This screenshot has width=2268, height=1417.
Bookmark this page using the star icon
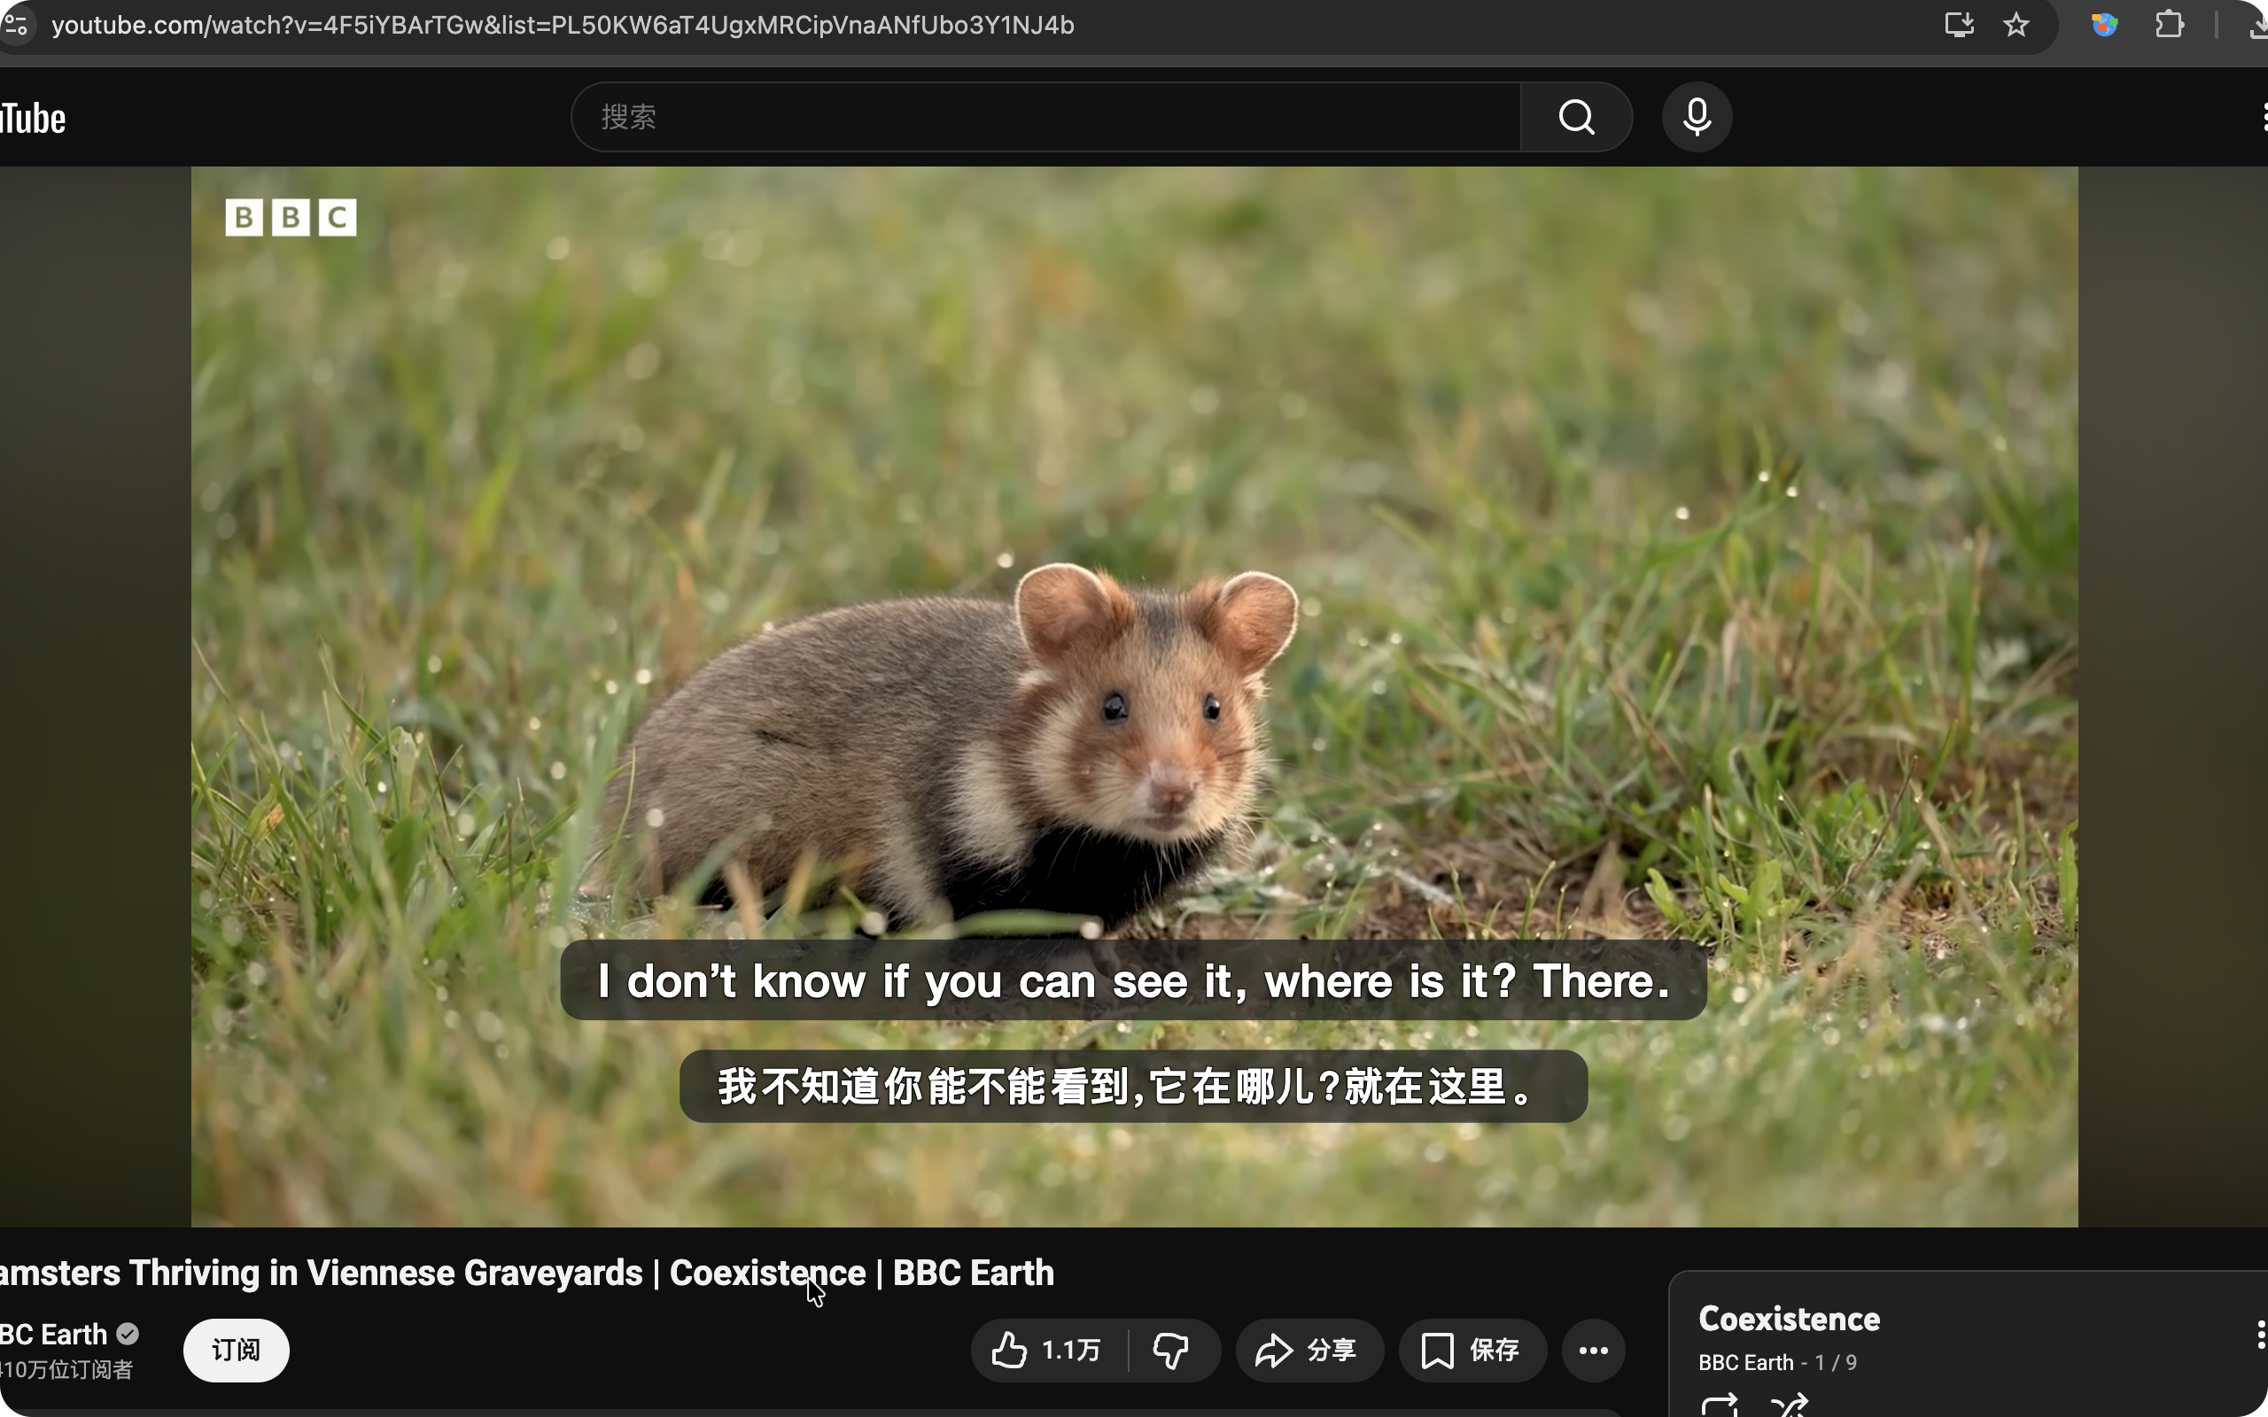pos(2016,26)
